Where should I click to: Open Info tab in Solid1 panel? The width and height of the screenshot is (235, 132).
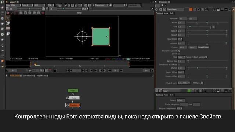point(171,95)
